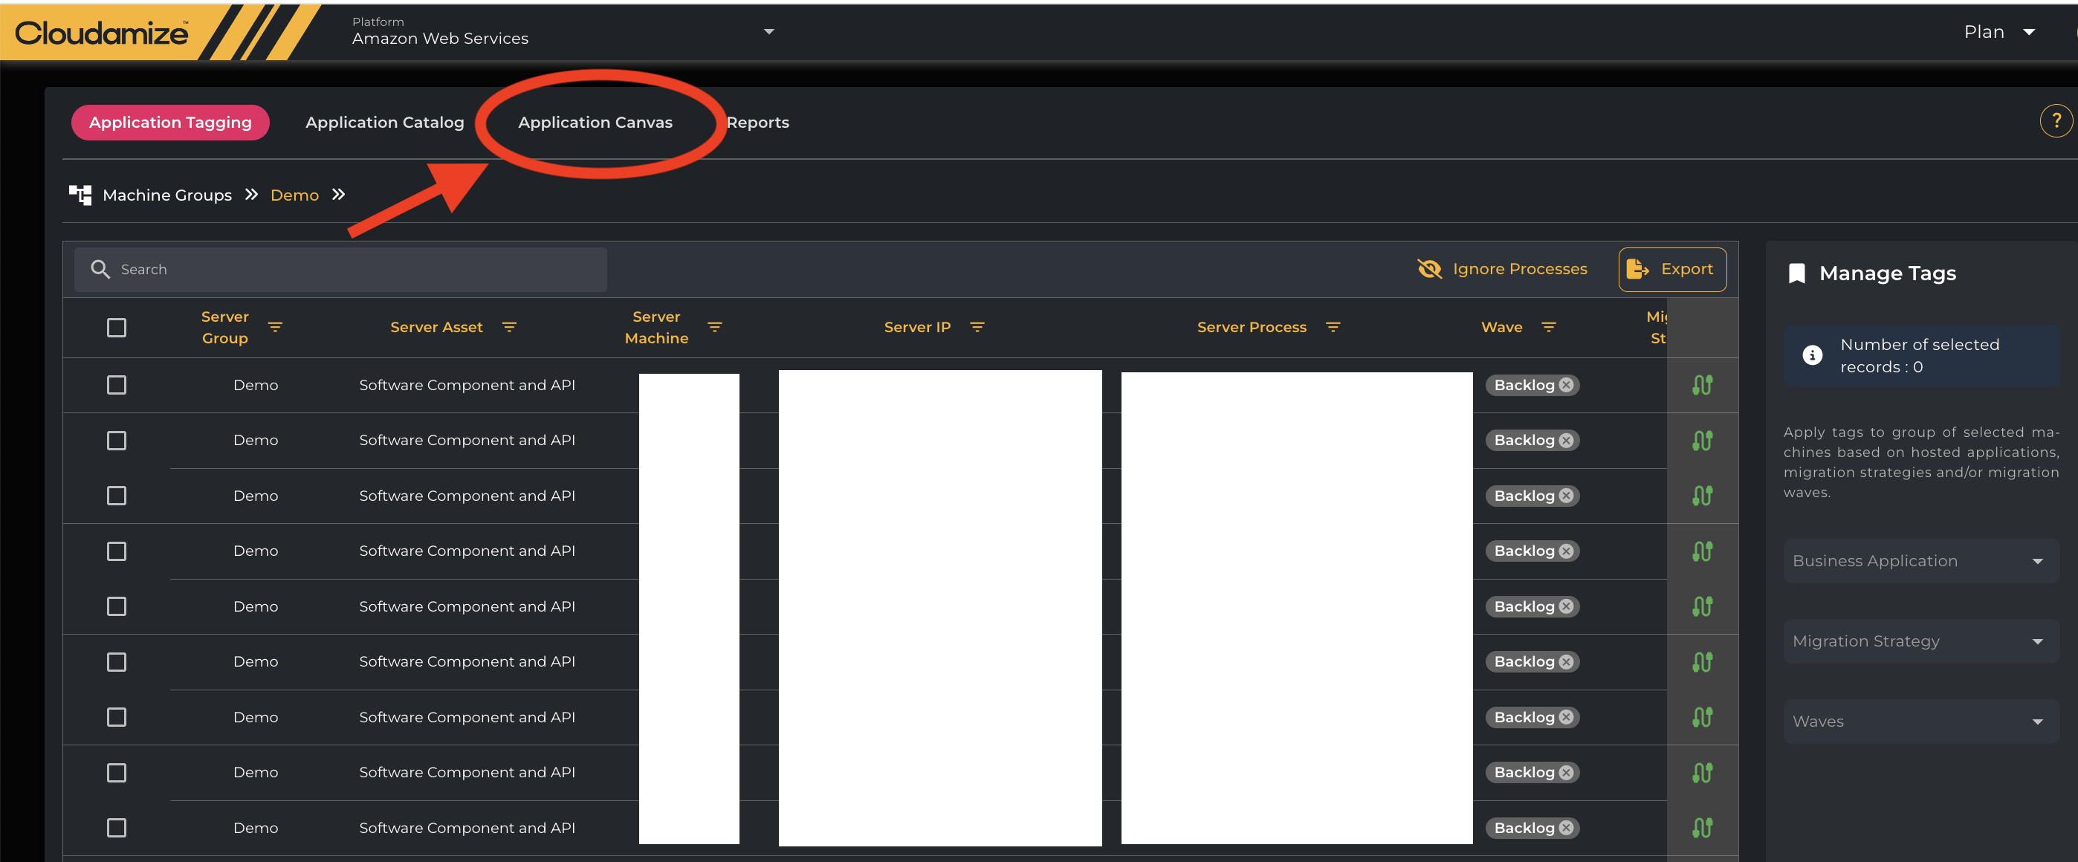2078x862 pixels.
Task: Go to Machine Groups breadcrumb
Action: (167, 195)
